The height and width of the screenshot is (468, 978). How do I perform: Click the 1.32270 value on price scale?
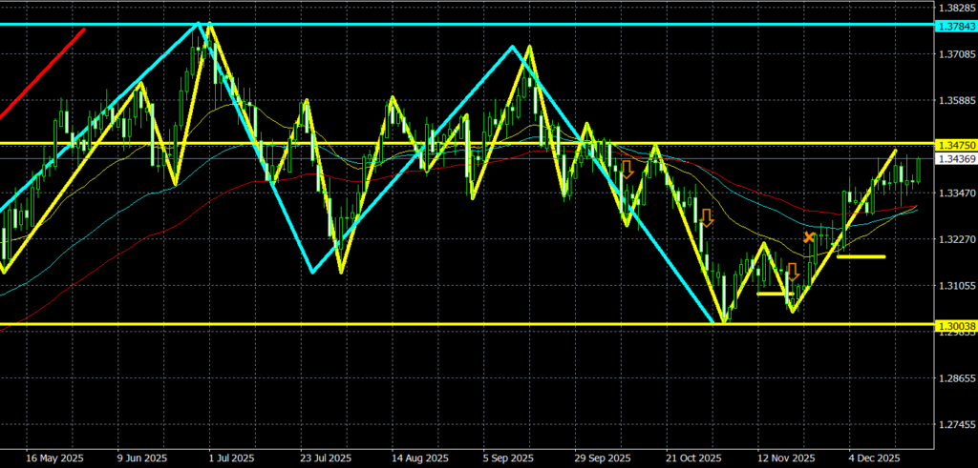[955, 239]
